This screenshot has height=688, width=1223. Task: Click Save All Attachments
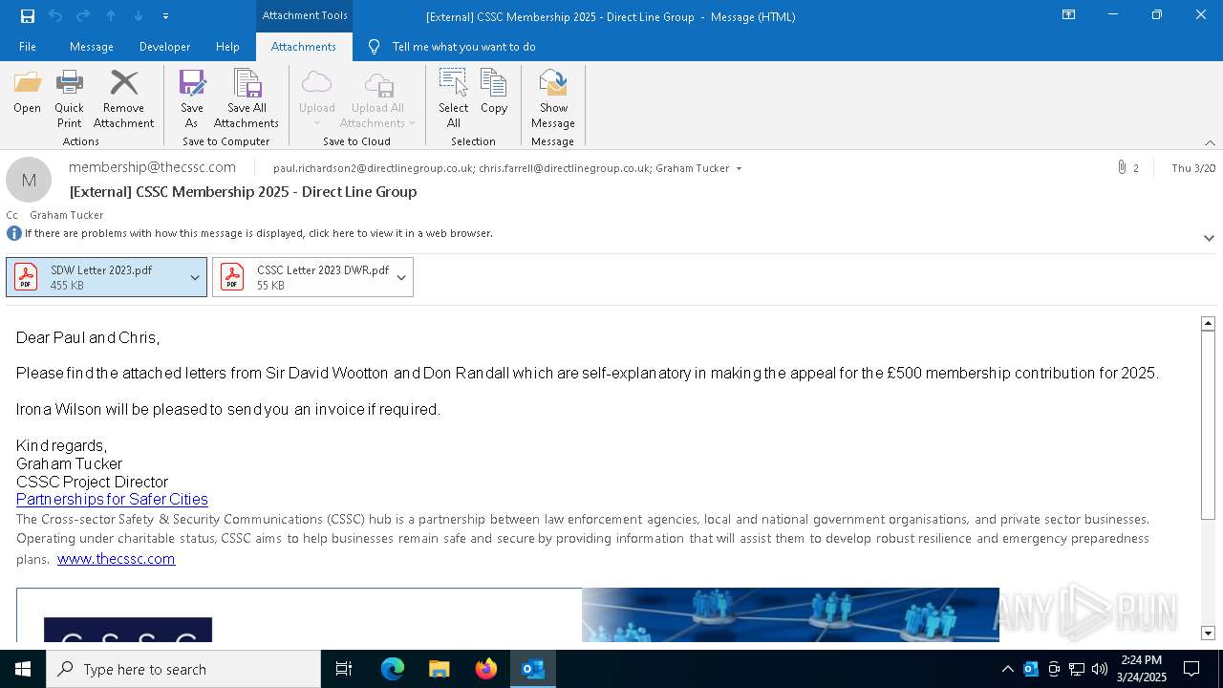(247, 99)
